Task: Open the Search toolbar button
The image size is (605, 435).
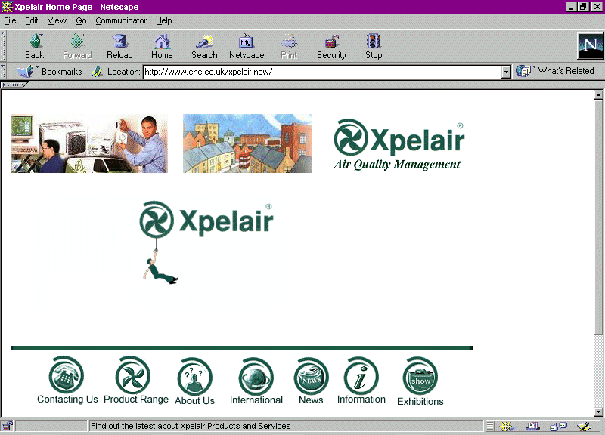Action: (x=204, y=46)
